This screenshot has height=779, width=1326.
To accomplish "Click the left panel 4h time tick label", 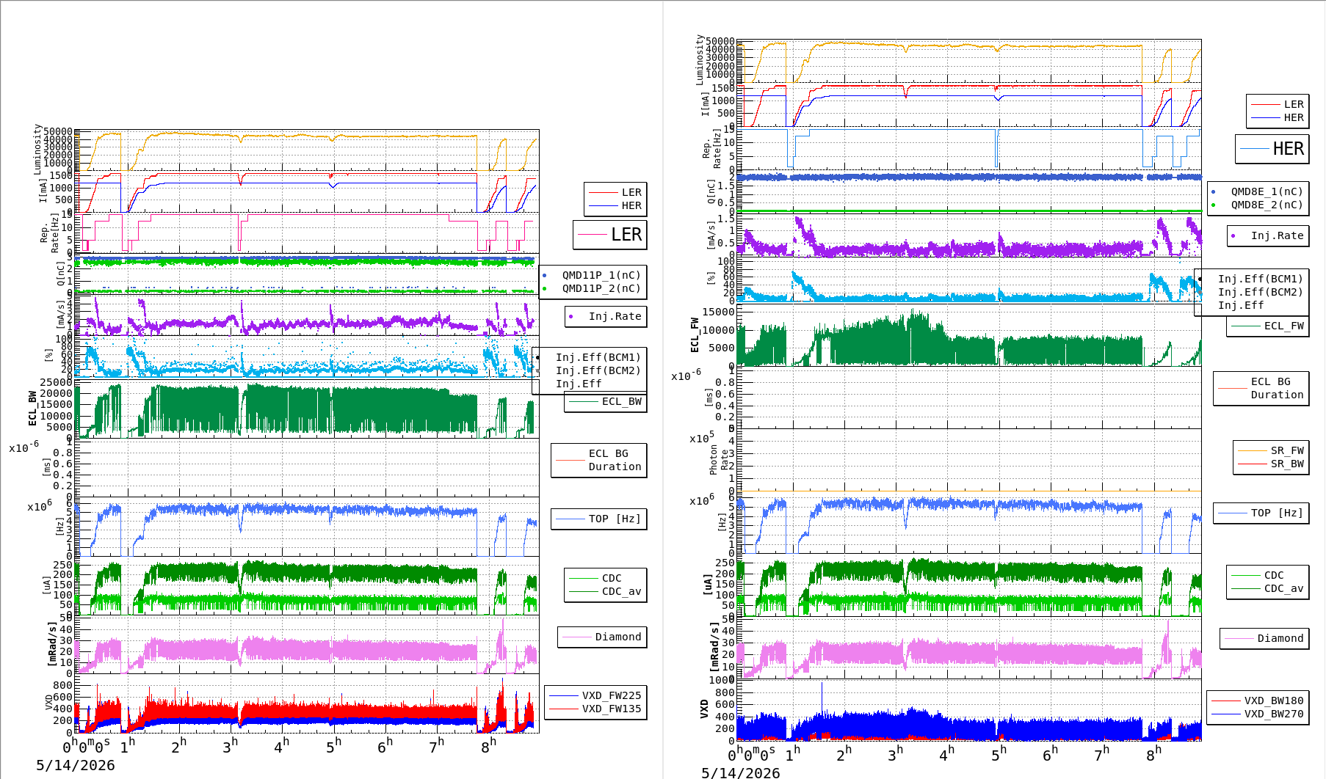I will click(281, 746).
